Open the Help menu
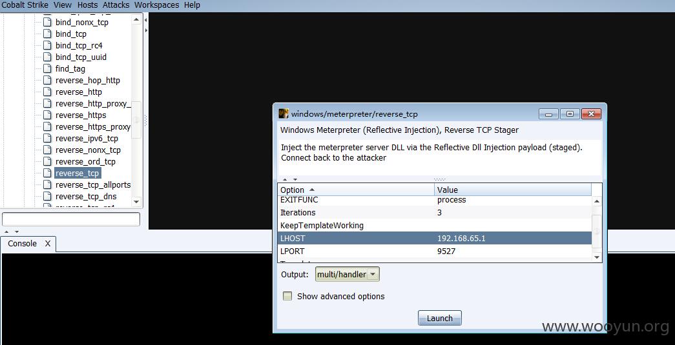This screenshot has width=675, height=345. click(192, 5)
